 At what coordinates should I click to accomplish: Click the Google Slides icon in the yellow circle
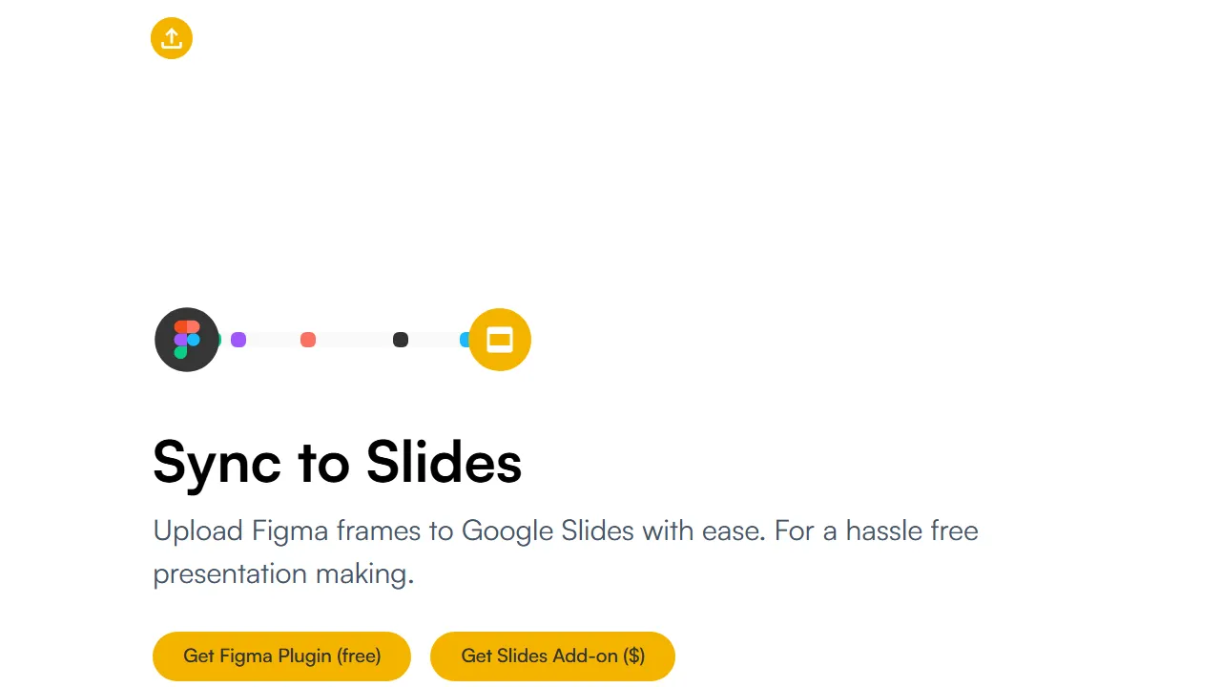click(x=500, y=340)
